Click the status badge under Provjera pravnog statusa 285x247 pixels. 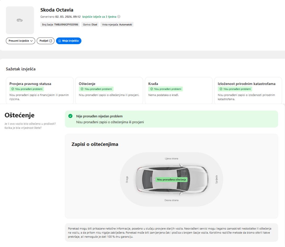[27, 89]
